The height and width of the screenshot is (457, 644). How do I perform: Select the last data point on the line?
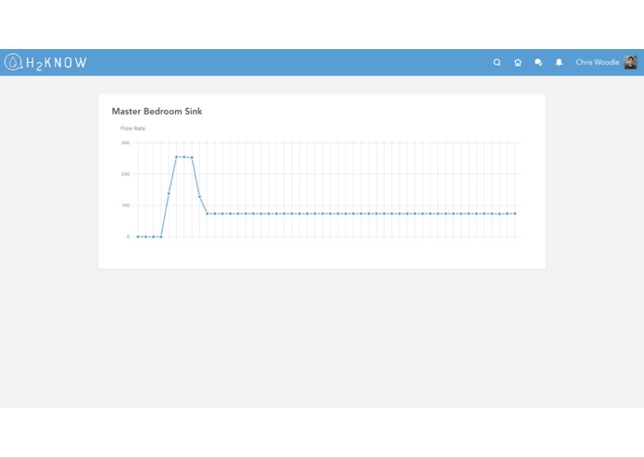click(515, 214)
